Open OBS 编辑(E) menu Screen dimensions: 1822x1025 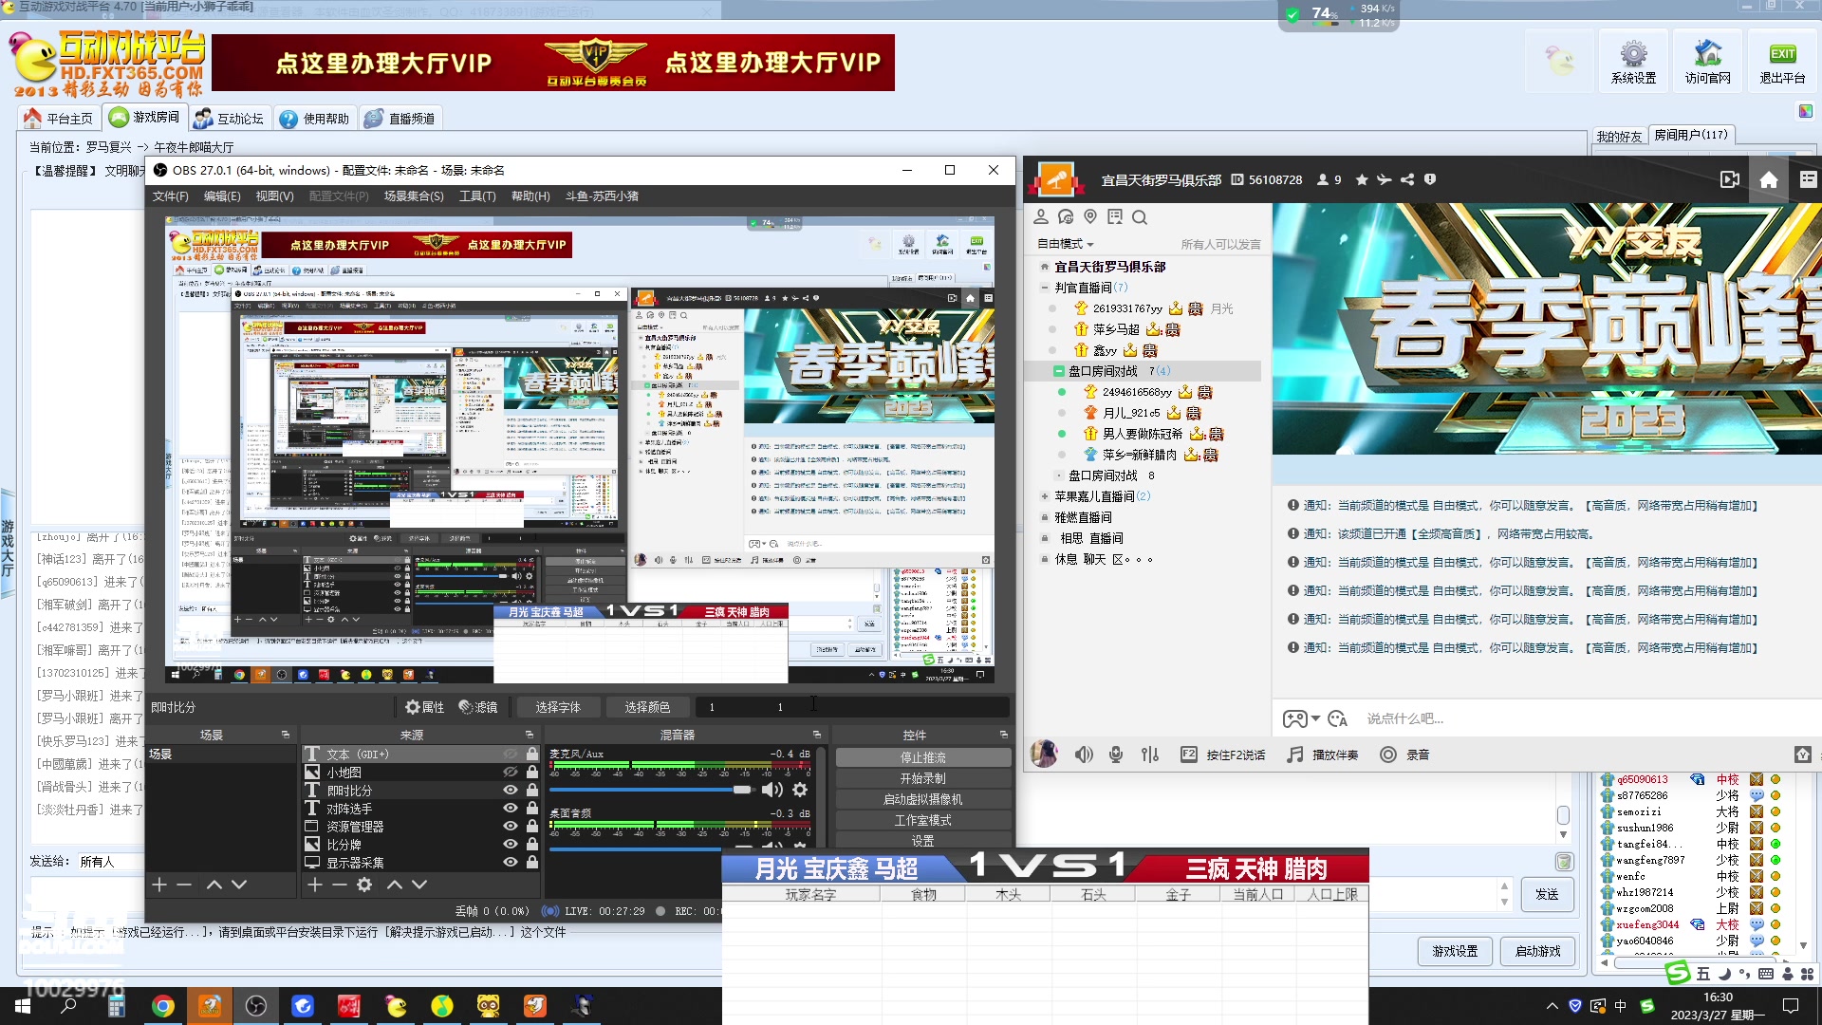[x=222, y=196]
